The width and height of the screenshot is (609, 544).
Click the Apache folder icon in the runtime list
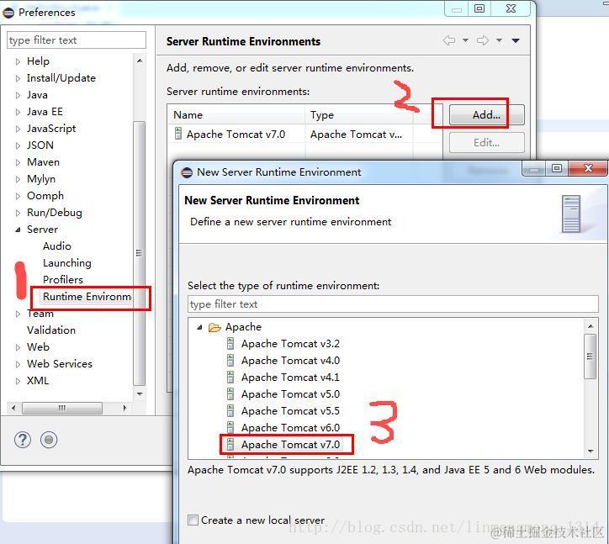coord(214,327)
